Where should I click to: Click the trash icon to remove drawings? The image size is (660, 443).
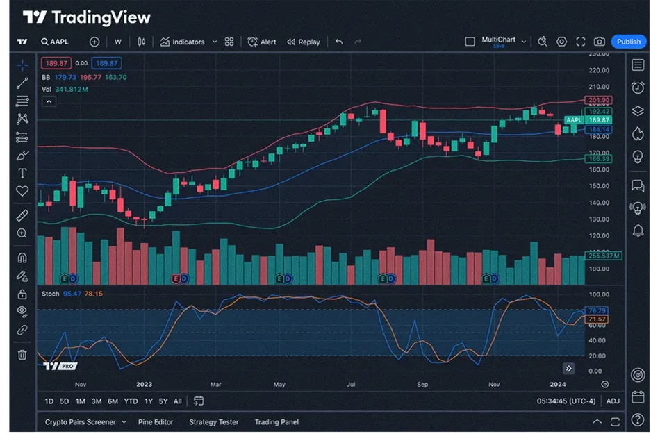point(22,354)
